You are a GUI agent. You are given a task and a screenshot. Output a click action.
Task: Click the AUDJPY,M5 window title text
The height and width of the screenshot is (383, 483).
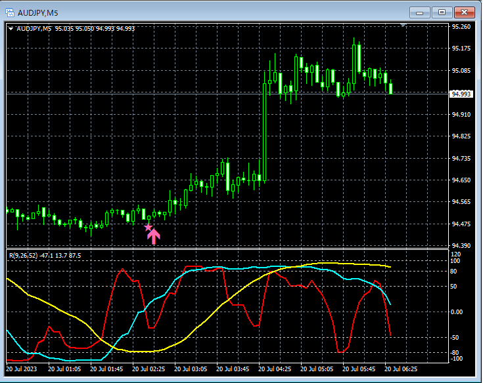click(38, 13)
